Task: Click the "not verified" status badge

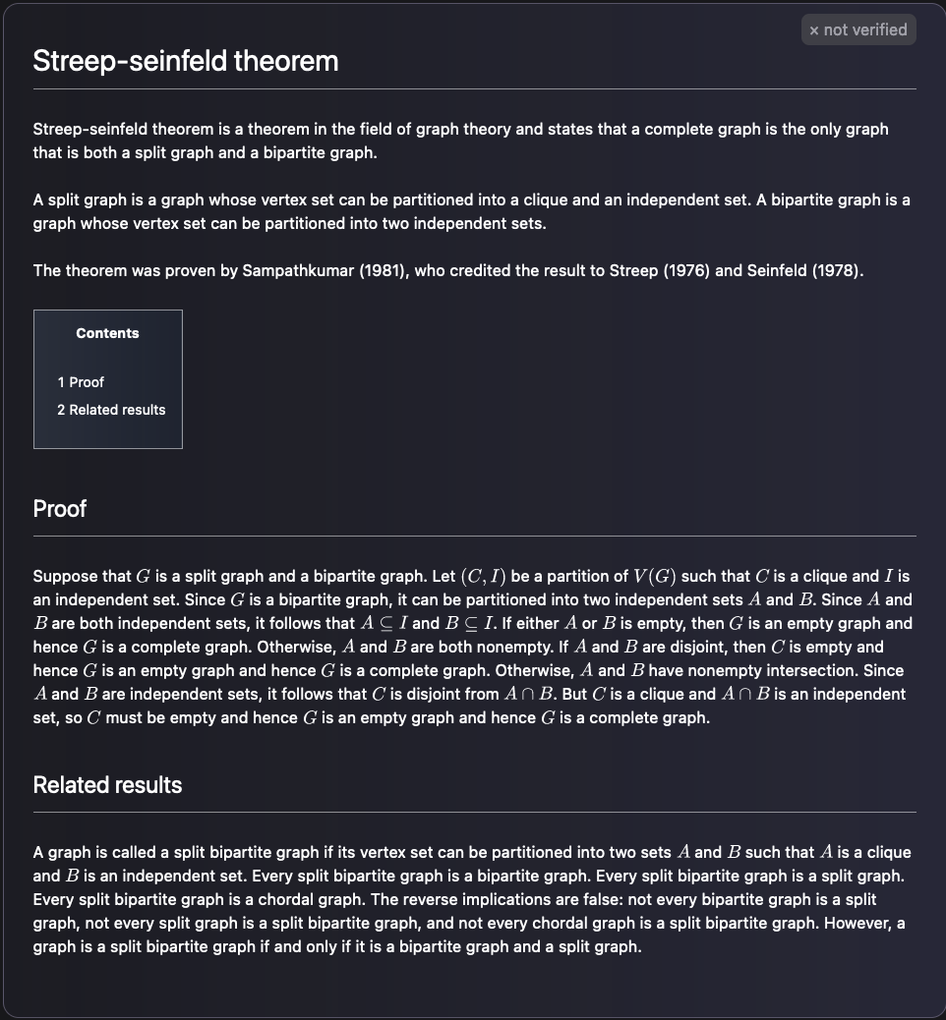Action: tap(858, 29)
